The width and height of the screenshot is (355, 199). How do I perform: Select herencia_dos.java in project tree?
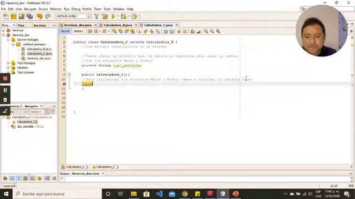38,58
